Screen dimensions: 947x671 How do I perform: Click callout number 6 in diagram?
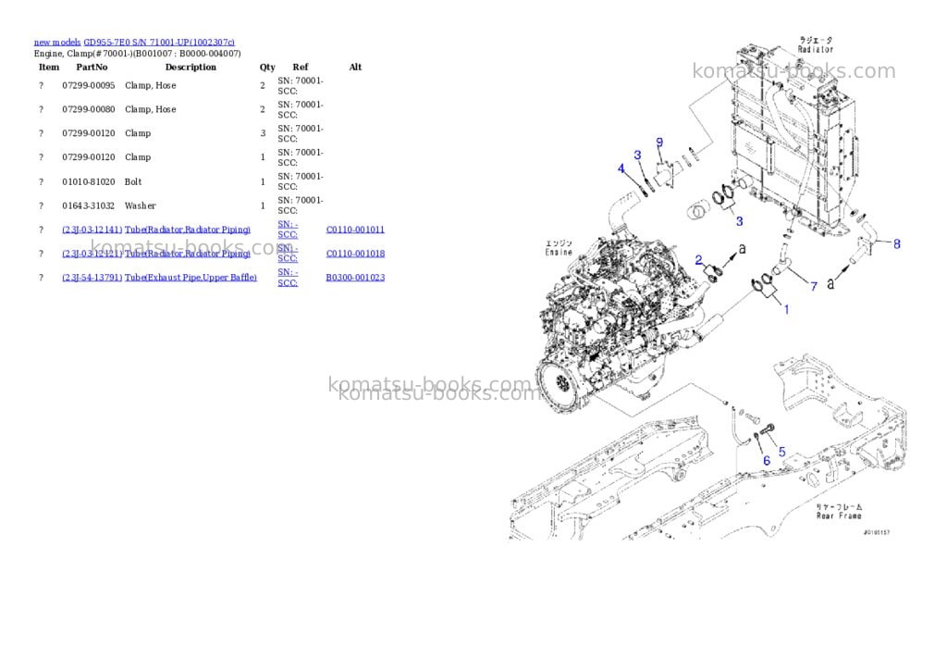[767, 461]
